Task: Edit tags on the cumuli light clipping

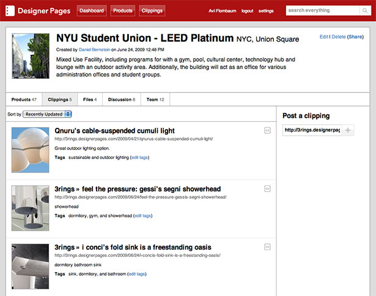Action: (139, 158)
